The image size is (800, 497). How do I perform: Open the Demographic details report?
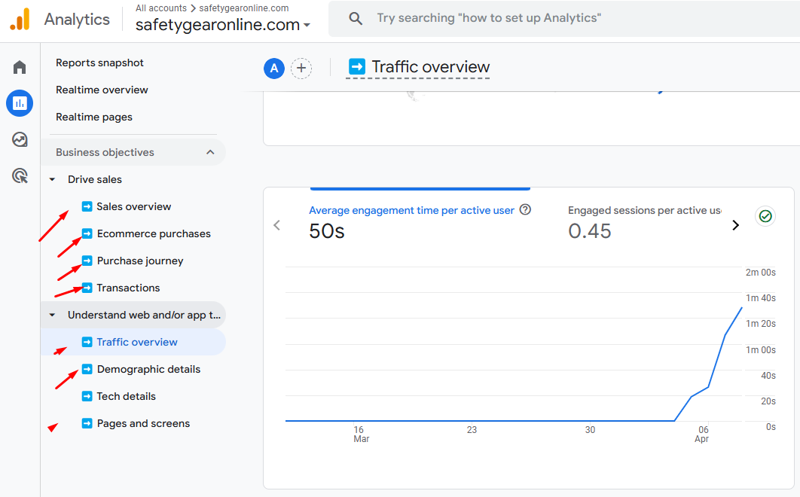tap(148, 370)
